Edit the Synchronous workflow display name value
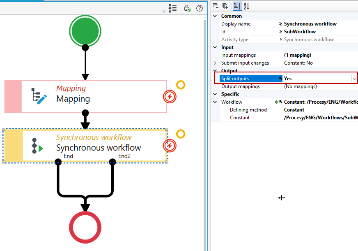This screenshot has height=251, width=358. click(x=310, y=24)
